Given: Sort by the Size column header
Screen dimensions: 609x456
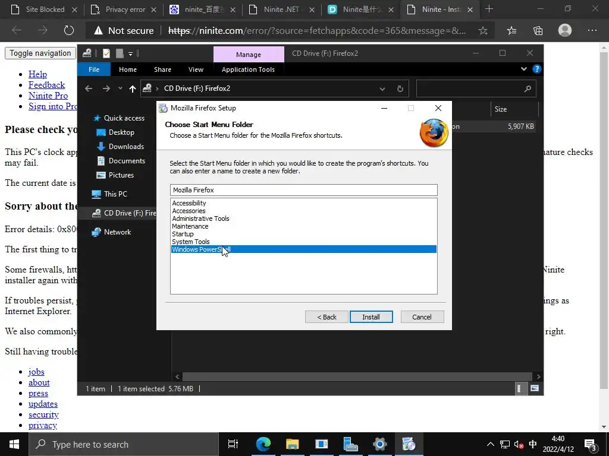Looking at the screenshot, I should coord(514,109).
